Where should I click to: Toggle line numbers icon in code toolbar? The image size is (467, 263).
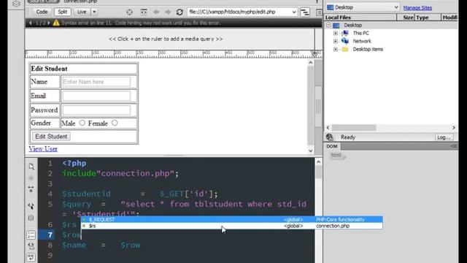click(x=31, y=235)
